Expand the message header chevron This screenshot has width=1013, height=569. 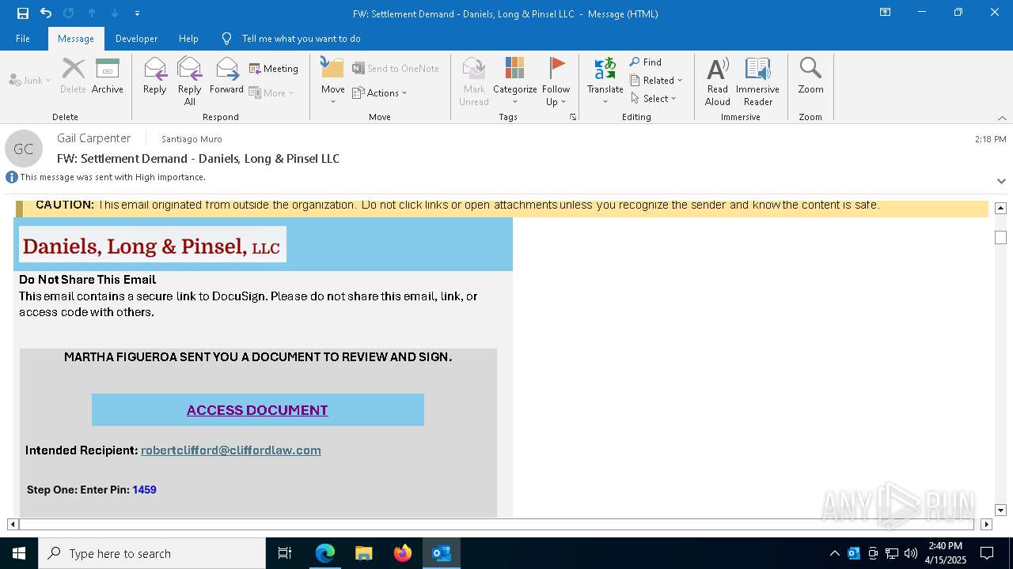pyautogui.click(x=1001, y=181)
